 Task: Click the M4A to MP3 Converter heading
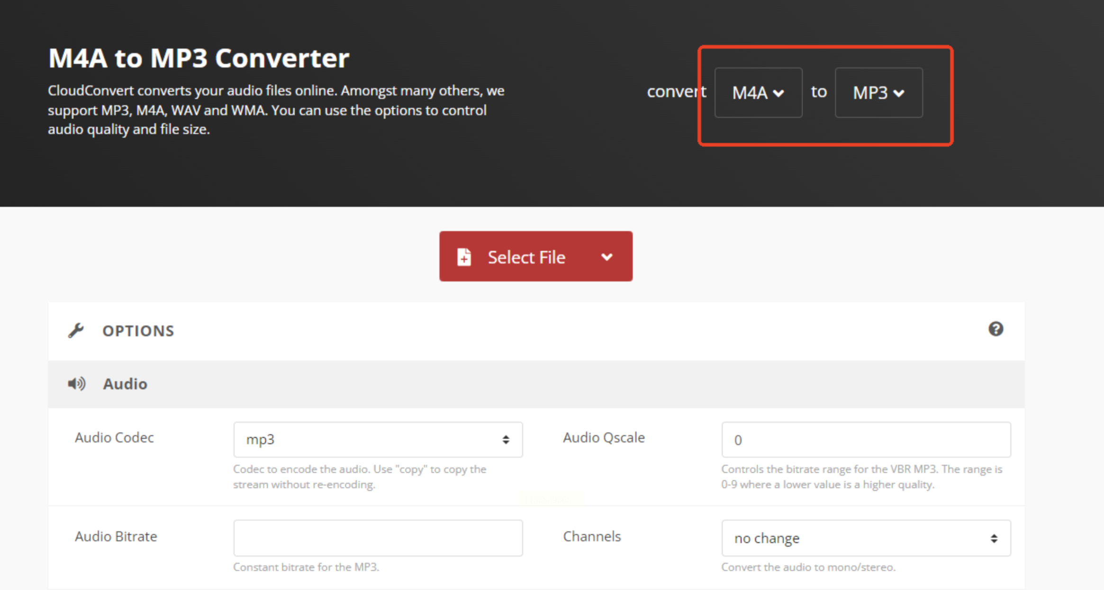pyautogui.click(x=199, y=58)
